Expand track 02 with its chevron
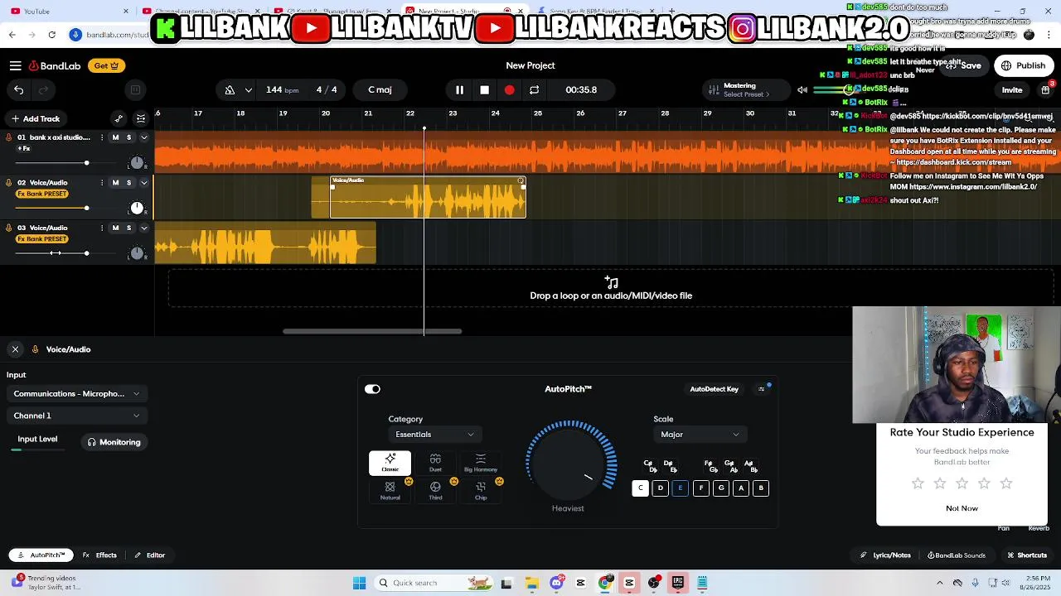 point(143,183)
